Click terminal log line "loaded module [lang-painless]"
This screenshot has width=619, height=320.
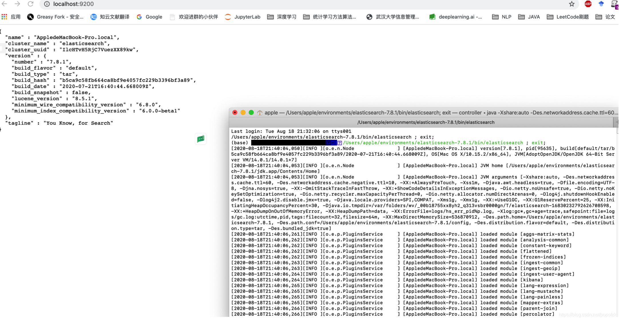pos(397,297)
